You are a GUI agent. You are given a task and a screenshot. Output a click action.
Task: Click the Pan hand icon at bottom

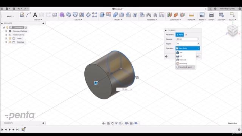click(x=112, y=123)
